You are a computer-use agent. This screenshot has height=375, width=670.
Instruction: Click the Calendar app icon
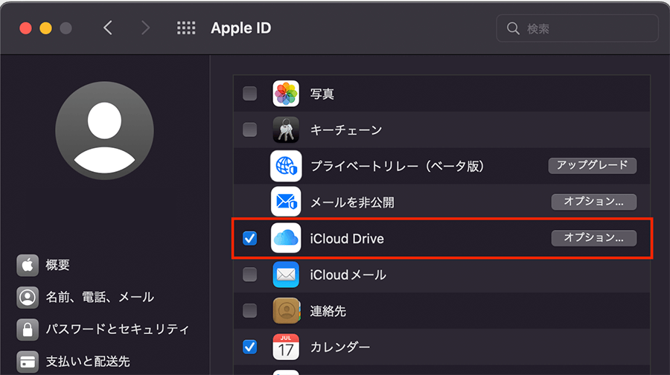coord(286,347)
